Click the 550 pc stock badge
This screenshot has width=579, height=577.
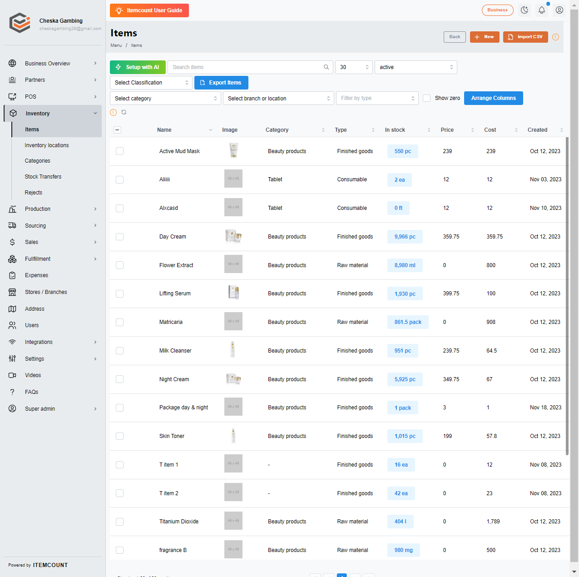coord(403,151)
